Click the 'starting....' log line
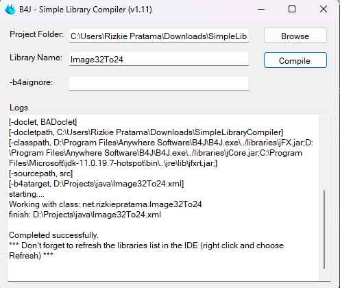 pos(27,194)
